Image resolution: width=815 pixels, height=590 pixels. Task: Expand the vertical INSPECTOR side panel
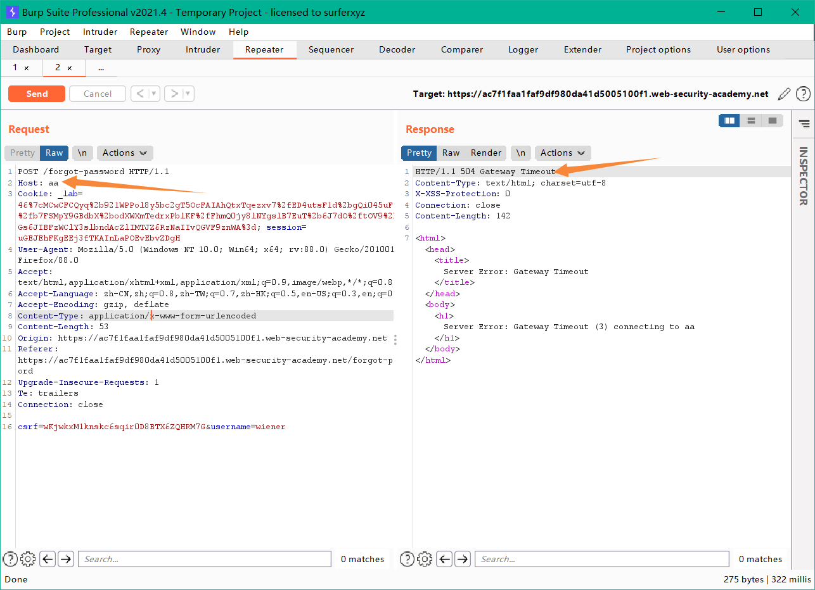click(803, 176)
